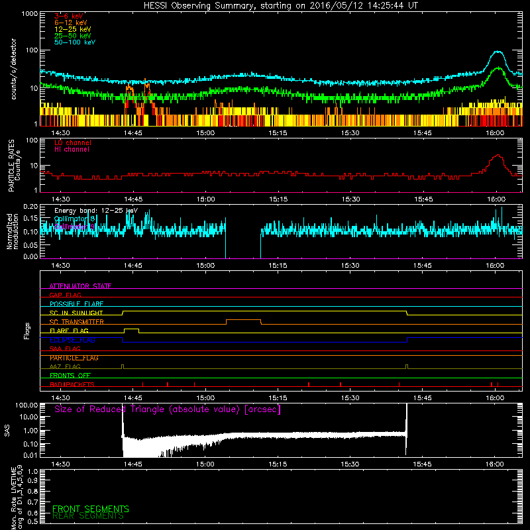Click the counts/s/detector axis label
The width and height of the screenshot is (530, 530).
coord(13,69)
